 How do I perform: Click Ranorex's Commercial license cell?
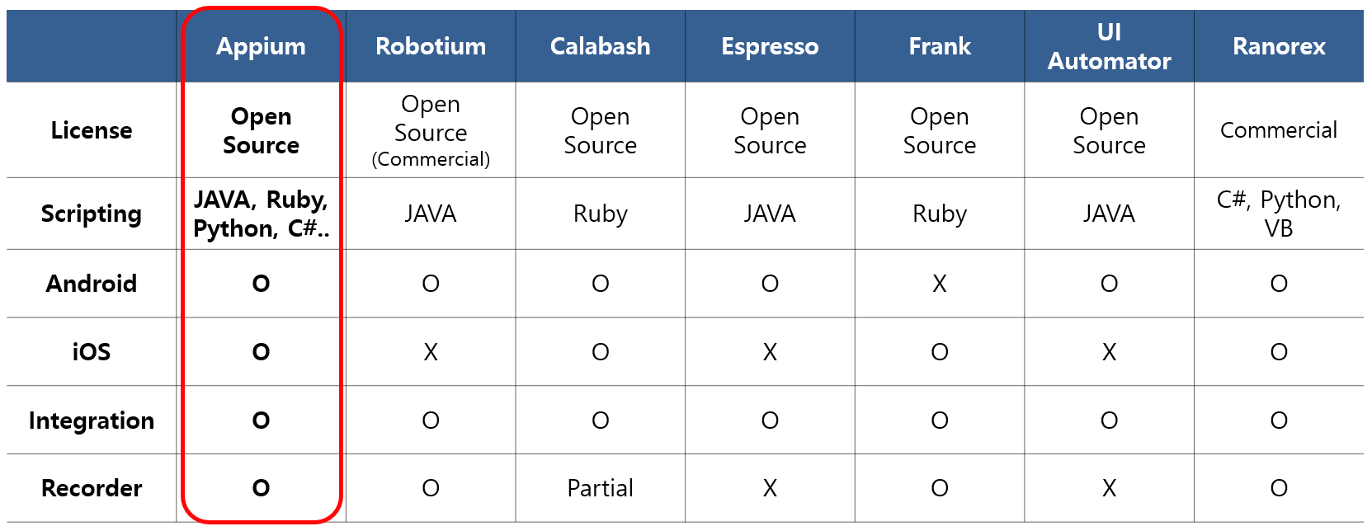(1279, 130)
